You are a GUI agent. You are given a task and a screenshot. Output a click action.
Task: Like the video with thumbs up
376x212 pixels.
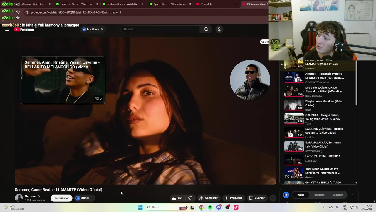[177, 198]
